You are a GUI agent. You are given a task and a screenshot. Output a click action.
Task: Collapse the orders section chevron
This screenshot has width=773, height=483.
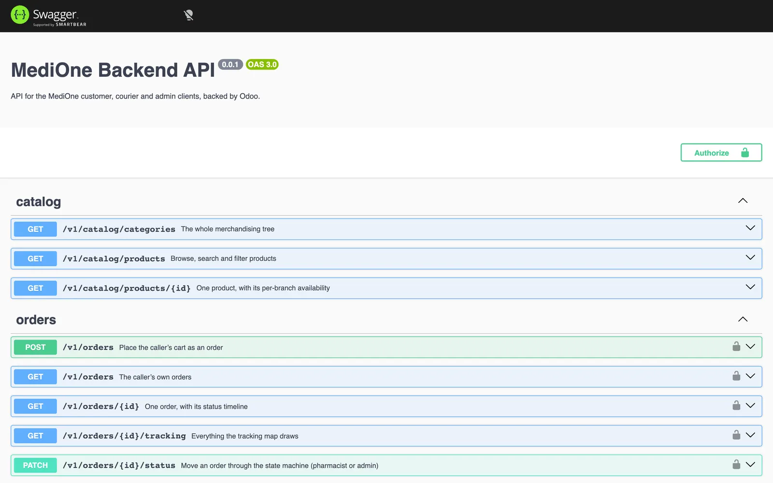743,319
